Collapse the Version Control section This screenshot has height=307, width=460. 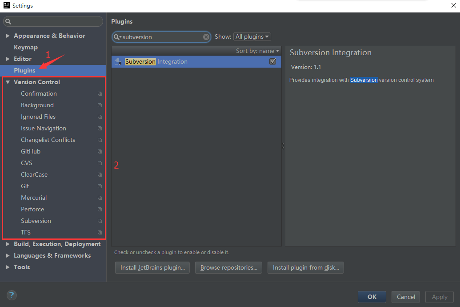tap(8, 82)
